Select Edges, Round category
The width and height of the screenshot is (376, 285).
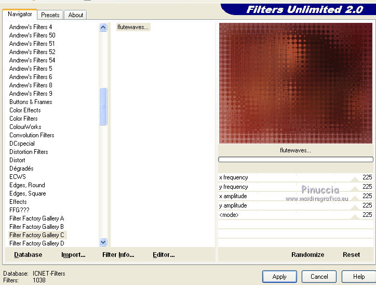click(27, 185)
